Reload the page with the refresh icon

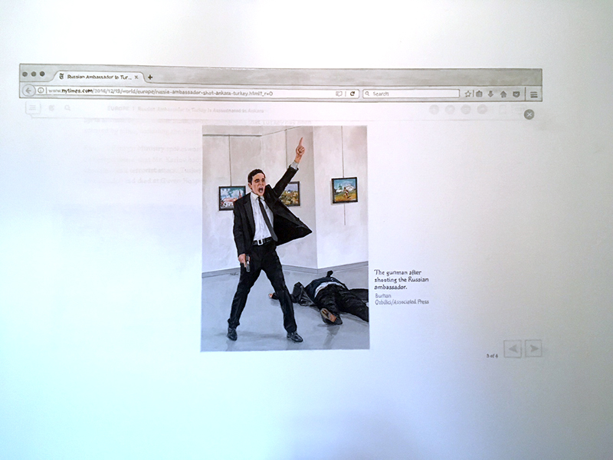(x=352, y=94)
